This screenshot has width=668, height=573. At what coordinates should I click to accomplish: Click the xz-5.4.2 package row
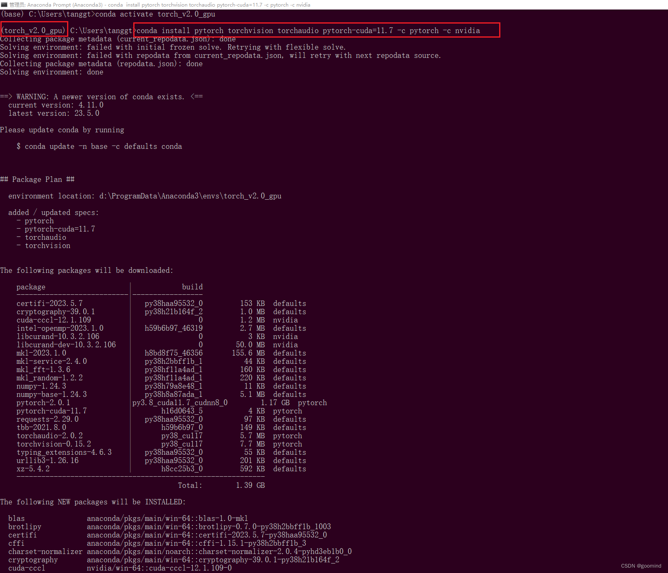(x=161, y=469)
